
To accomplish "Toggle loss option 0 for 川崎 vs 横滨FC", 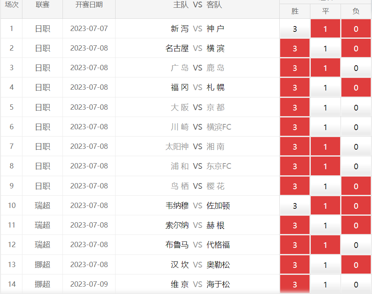I will click(x=356, y=127).
